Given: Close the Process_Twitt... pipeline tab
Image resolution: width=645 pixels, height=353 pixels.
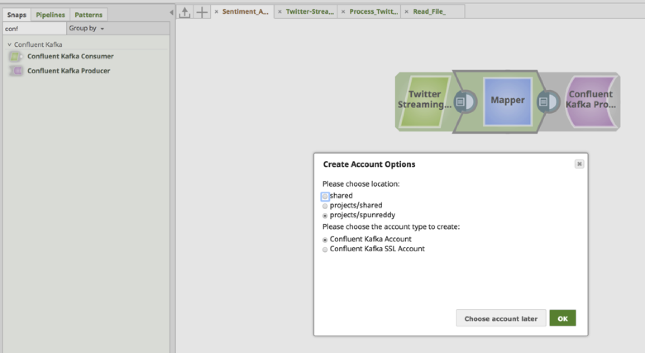Looking at the screenshot, I should pos(343,12).
